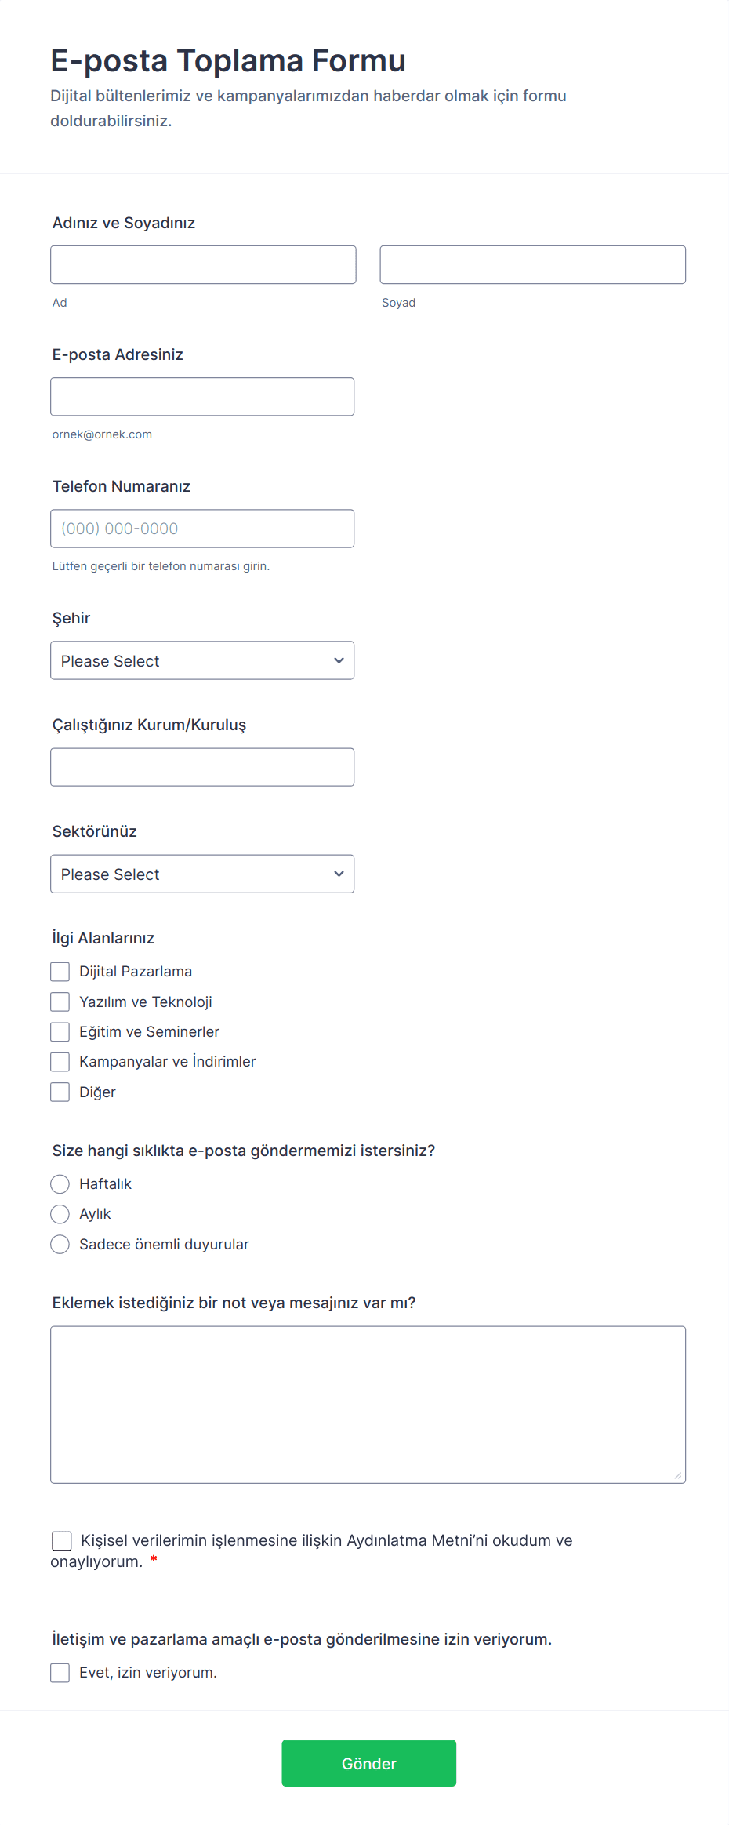This screenshot has width=729, height=1825.
Task: Expand the Sektörünüz dropdown
Action: 202,874
